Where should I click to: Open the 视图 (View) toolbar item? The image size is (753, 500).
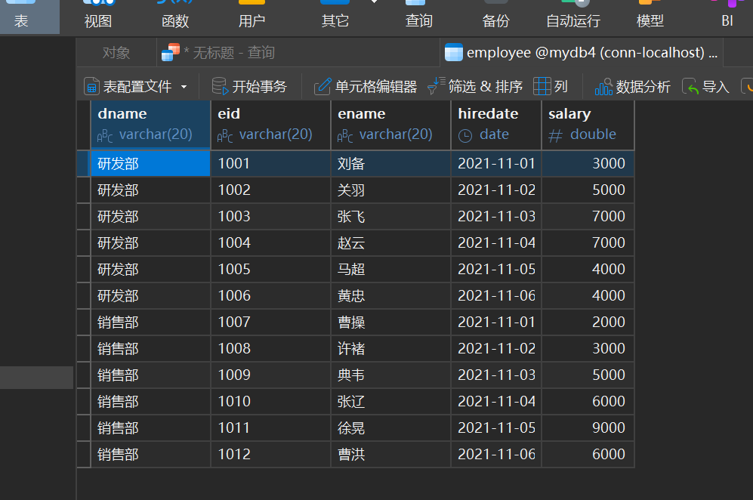(98, 17)
